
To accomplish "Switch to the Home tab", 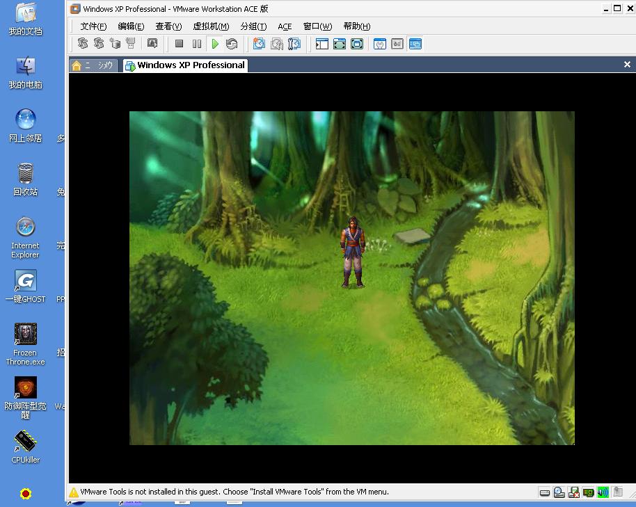I will 94,65.
